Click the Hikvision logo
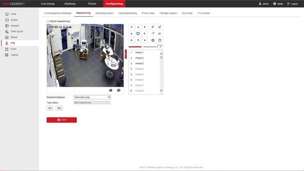Image resolution: width=304 pixels, height=171 pixels. [14, 4]
